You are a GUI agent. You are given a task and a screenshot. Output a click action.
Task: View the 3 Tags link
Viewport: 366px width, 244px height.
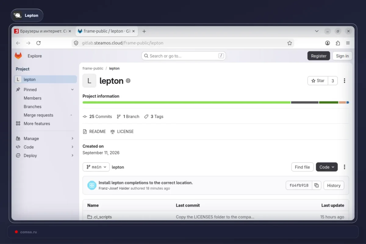tap(154, 117)
